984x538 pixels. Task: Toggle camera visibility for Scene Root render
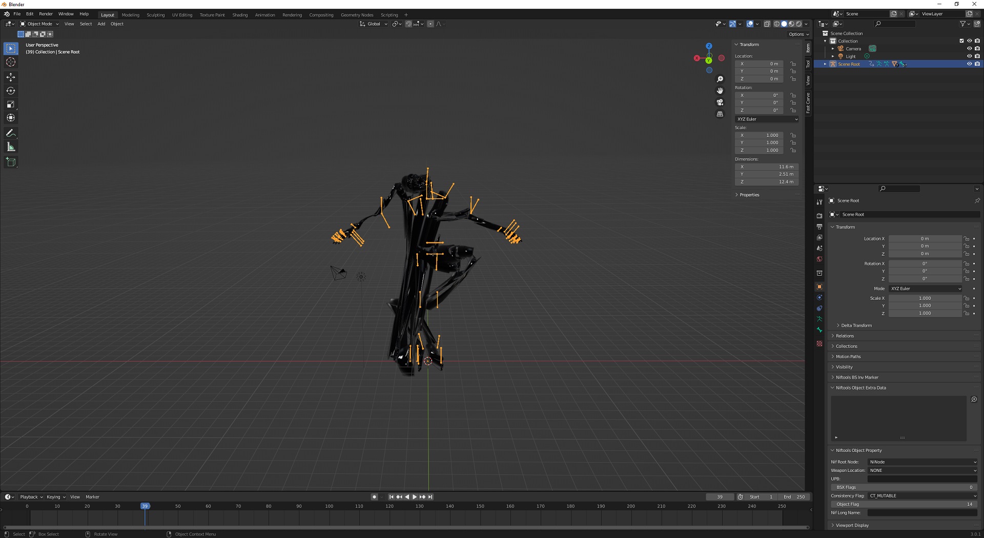point(977,64)
